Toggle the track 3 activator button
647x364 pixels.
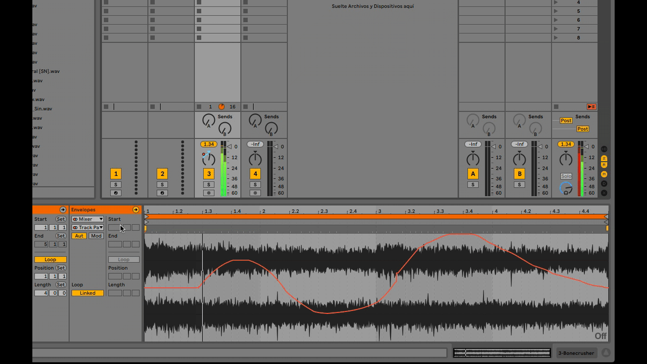click(x=208, y=174)
